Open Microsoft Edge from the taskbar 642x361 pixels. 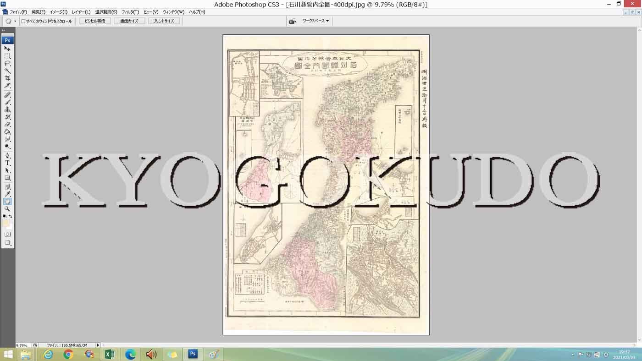point(130,354)
